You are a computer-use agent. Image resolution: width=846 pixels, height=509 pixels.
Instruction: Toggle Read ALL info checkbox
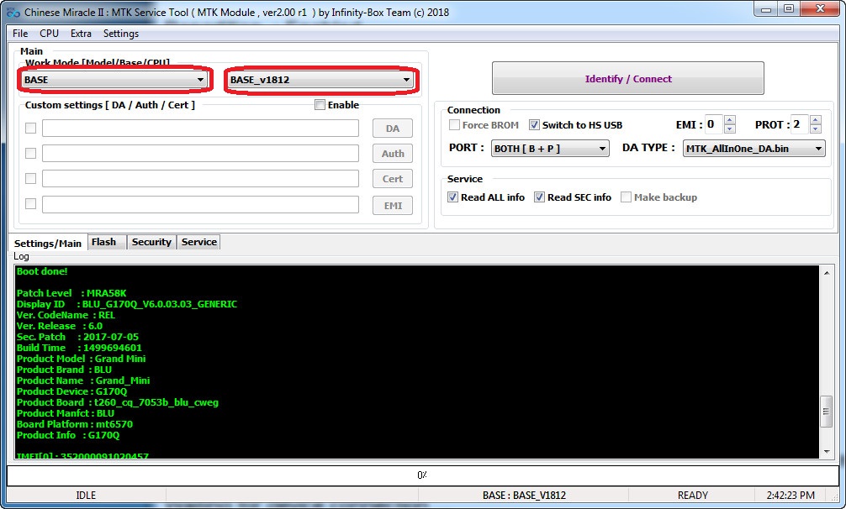click(452, 197)
